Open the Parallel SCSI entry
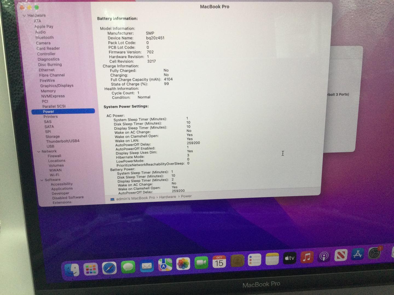Screen dimensions: 394x295 (54, 106)
